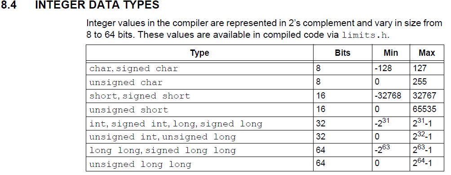Click the -32768 minimum value cell

click(391, 96)
